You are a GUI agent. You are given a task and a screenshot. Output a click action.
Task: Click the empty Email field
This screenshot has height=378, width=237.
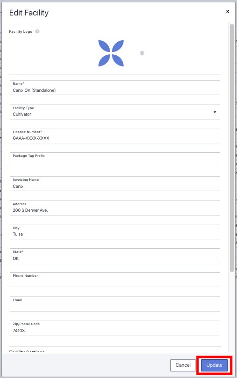[115, 304]
